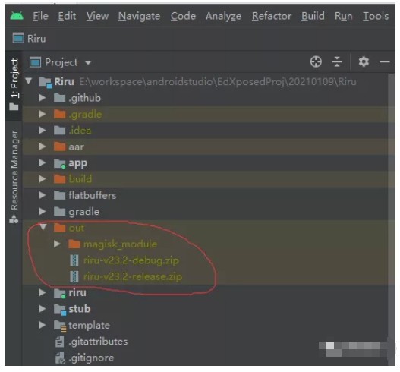The image size is (400, 372).
Task: Expand the .github folder
Action: [43, 98]
